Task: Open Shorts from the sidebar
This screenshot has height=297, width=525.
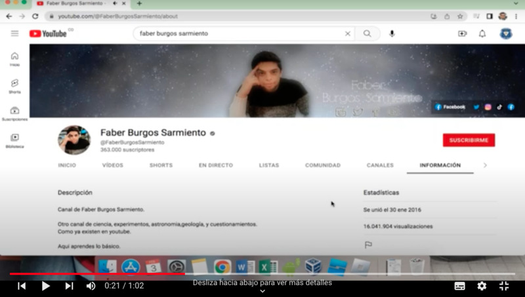Action: 14,86
